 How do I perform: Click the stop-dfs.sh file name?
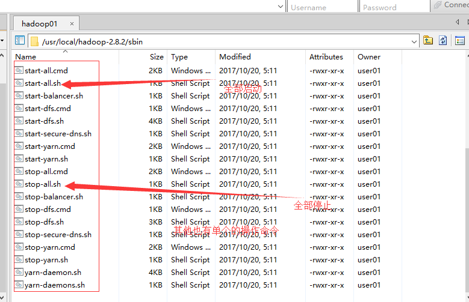(45, 222)
